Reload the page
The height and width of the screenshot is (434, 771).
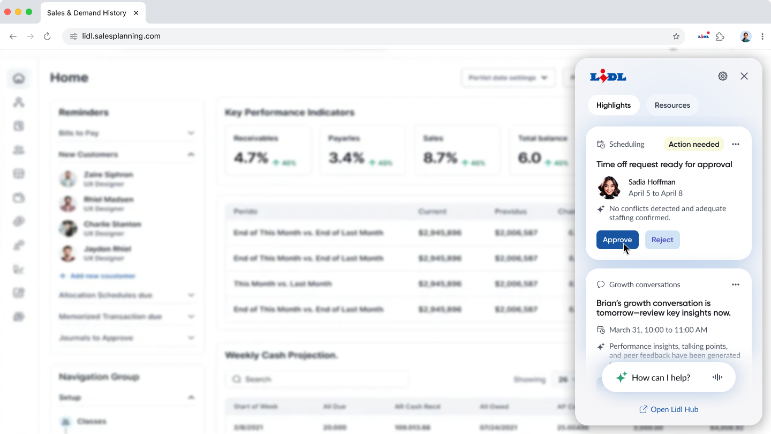click(x=47, y=36)
